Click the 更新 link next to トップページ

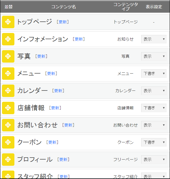pos(63,22)
